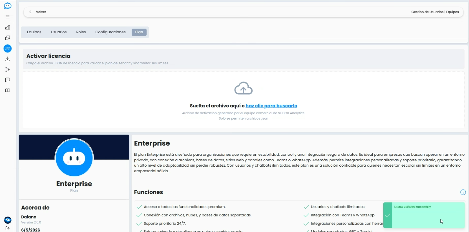Open the chat conversations sidebar icon
The image size is (469, 232).
click(8, 38)
